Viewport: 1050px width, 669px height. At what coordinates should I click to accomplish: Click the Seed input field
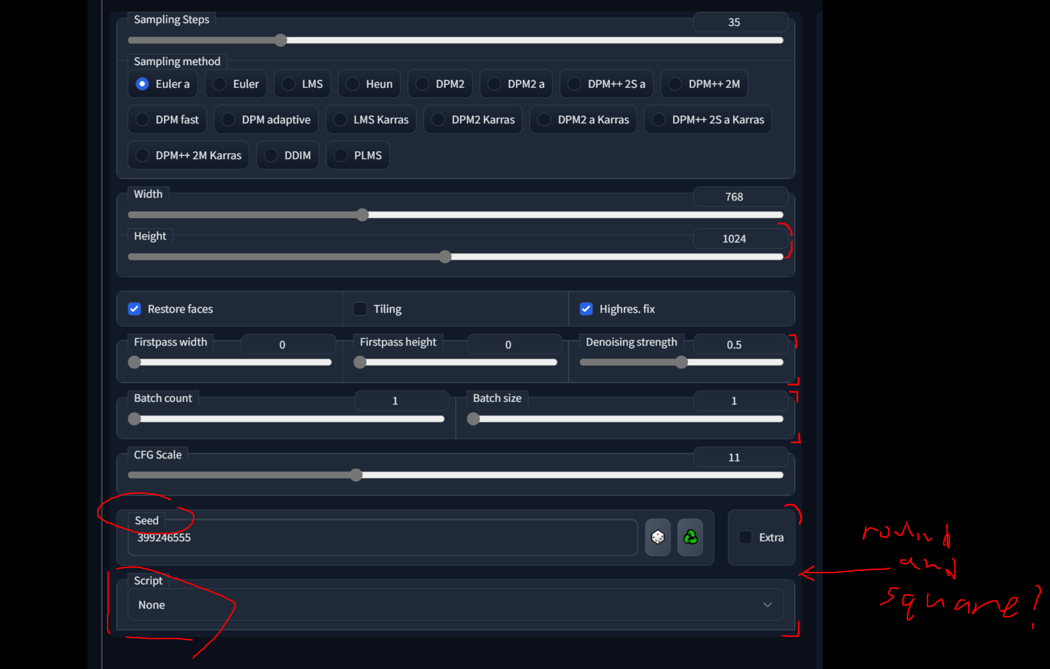(381, 538)
